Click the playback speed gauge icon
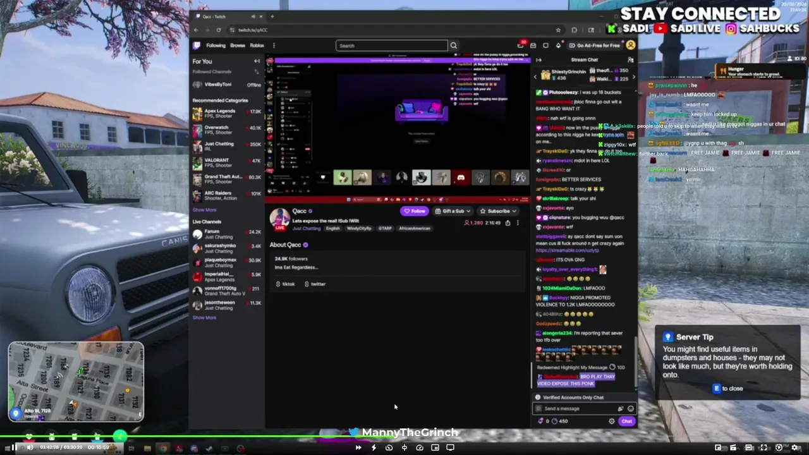 [420, 447]
